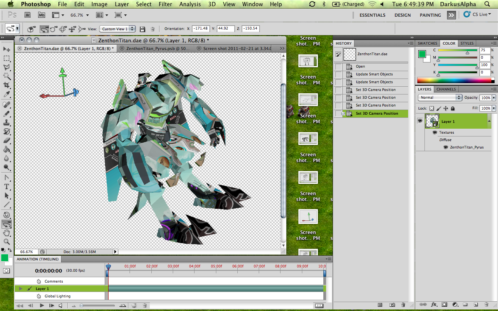Select the Move tool
498x311 pixels.
pos(7,49)
